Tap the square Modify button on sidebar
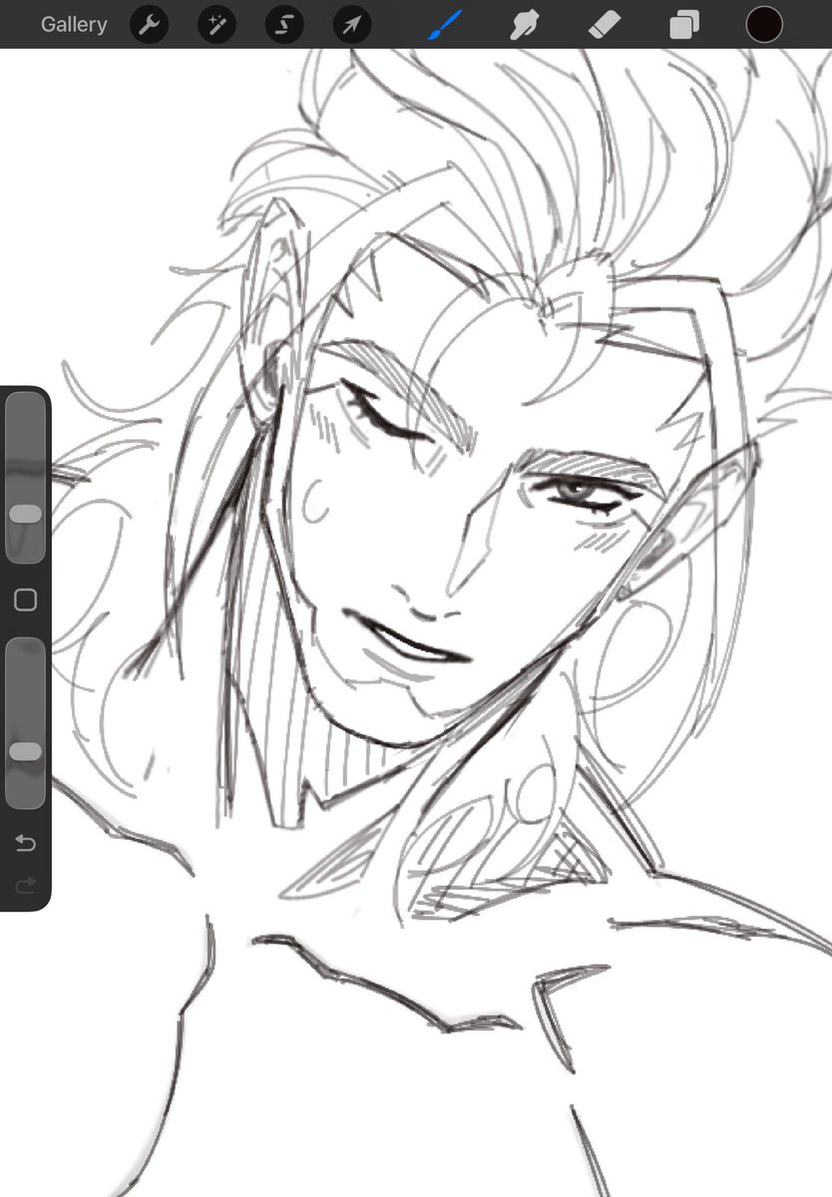Image resolution: width=832 pixels, height=1197 pixels. pyautogui.click(x=25, y=599)
